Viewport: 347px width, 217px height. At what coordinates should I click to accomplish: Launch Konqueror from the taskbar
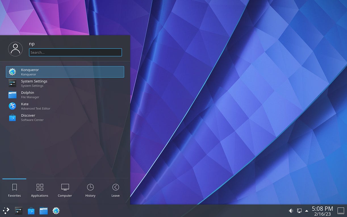tap(56, 211)
